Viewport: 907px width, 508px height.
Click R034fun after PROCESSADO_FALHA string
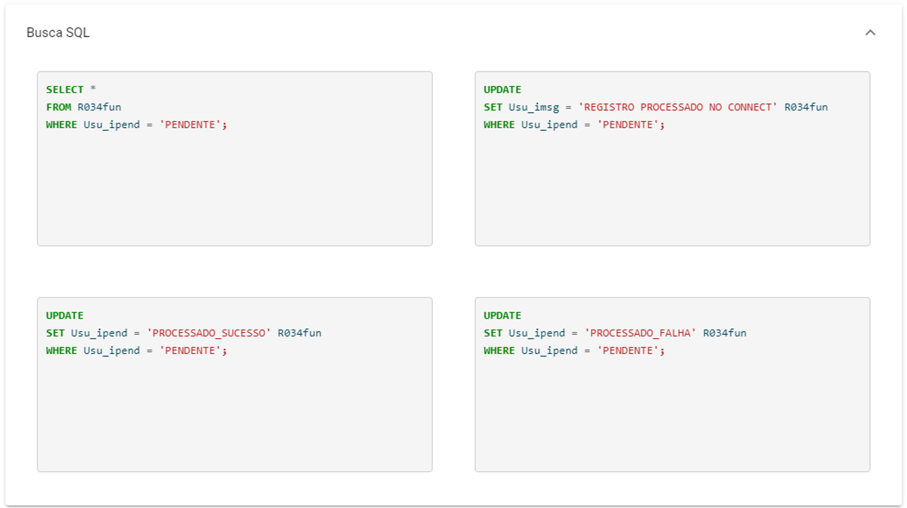(x=724, y=333)
